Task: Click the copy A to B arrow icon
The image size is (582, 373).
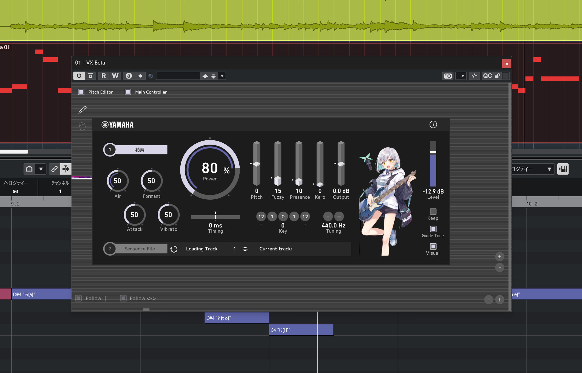Action: [140, 76]
